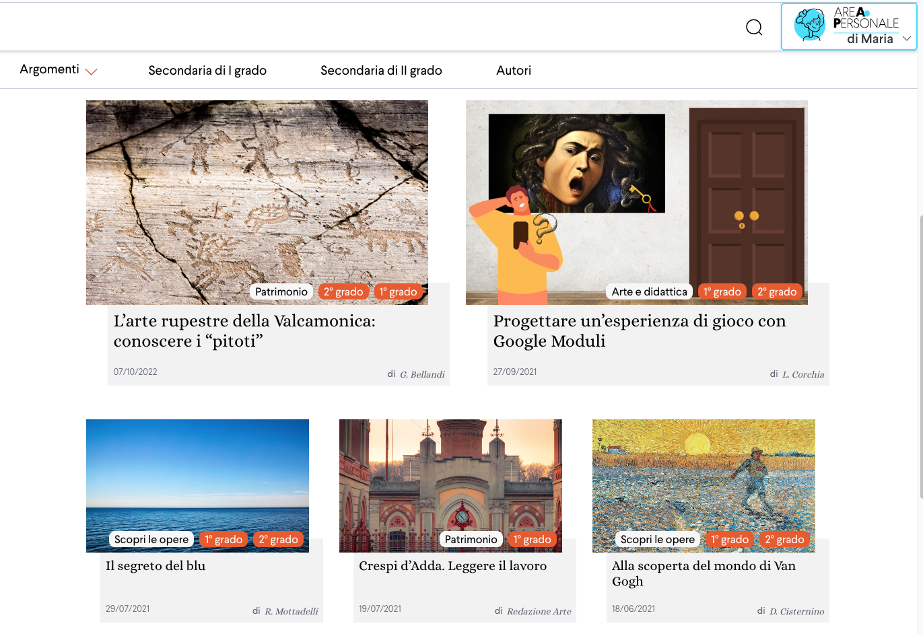Select Patrimonio tag on Crespi d'Adda card

pyautogui.click(x=471, y=539)
